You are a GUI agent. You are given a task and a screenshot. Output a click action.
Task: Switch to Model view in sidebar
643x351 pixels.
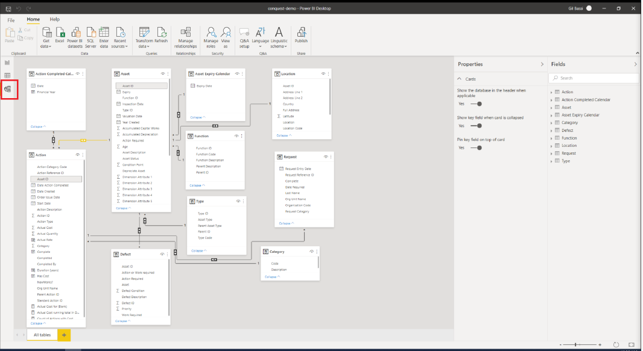point(7,89)
